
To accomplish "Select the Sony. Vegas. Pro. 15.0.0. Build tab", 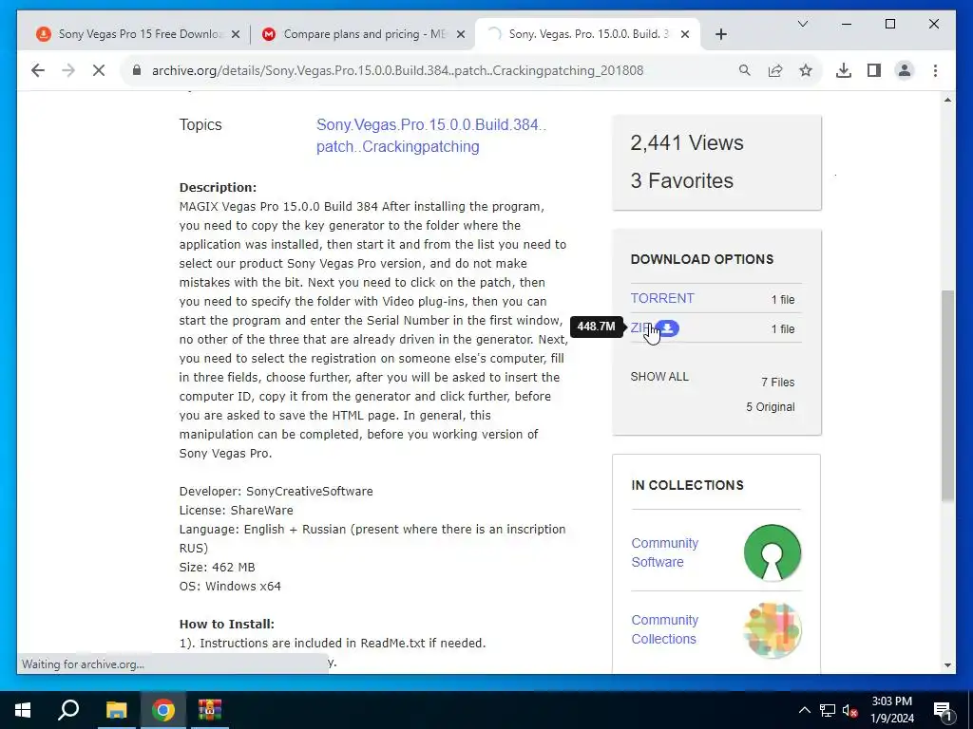I will coord(587,34).
